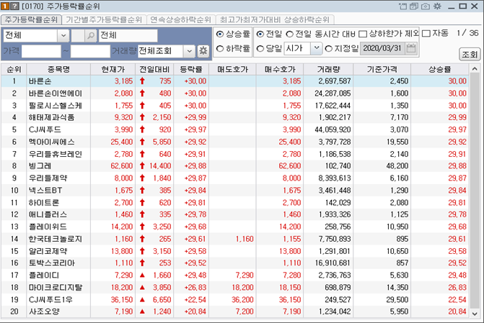This screenshot has width=484, height=323.
Task: Toggle the 상하한가 제외 checkbox
Action: 363,34
